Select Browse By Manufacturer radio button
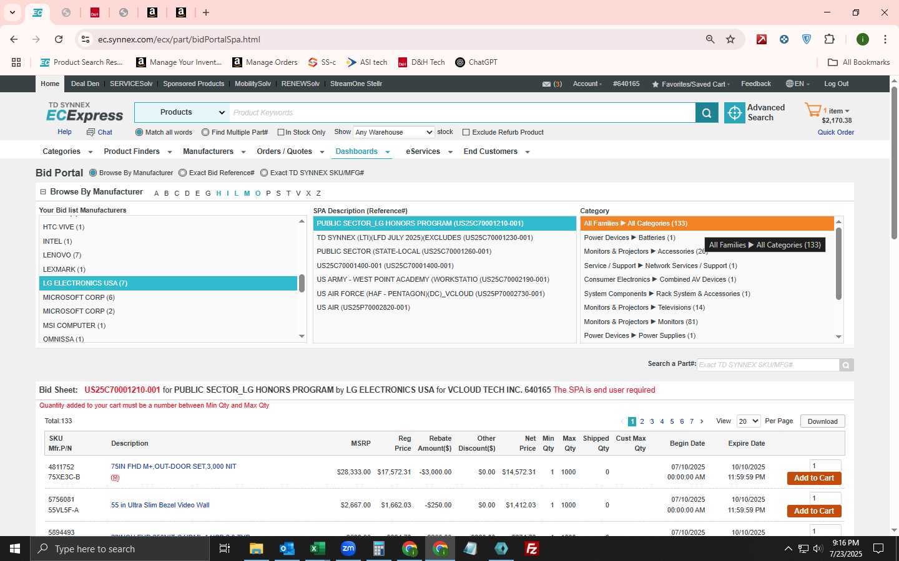Screen dimensions: 899x561 pos(93,173)
